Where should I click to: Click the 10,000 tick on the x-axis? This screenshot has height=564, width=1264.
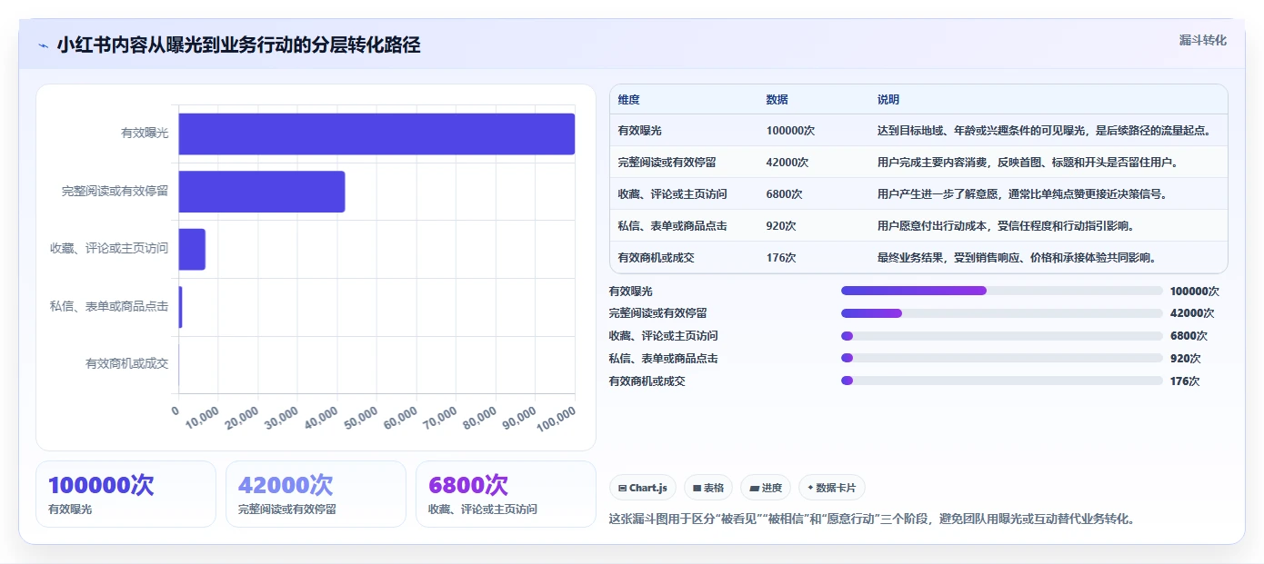(x=202, y=421)
